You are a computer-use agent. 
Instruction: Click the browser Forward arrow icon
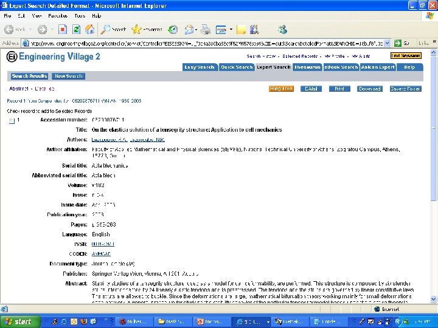pos(43,29)
